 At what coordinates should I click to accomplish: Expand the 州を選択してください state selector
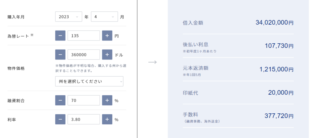point(89,81)
